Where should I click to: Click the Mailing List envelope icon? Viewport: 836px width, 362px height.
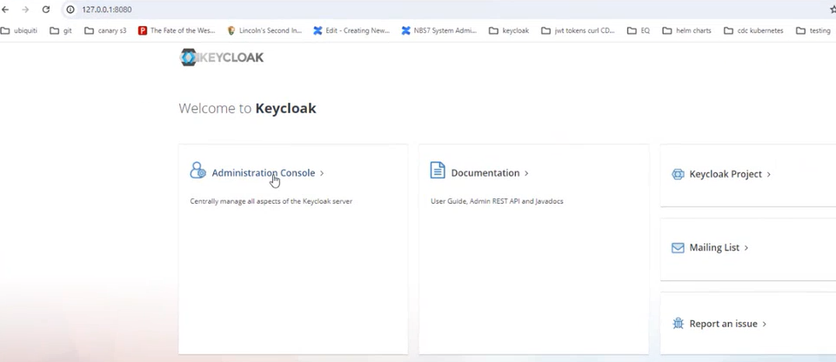click(678, 248)
